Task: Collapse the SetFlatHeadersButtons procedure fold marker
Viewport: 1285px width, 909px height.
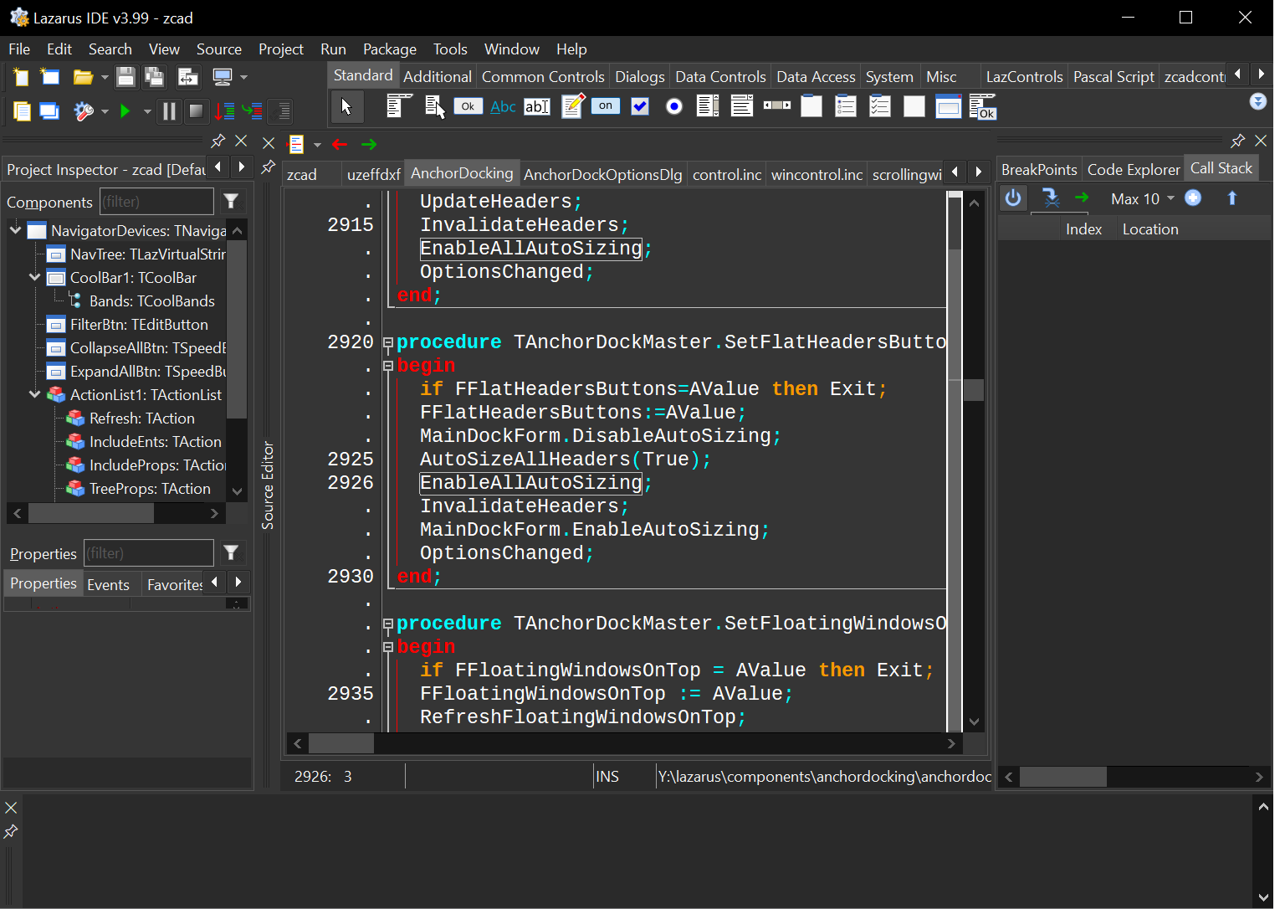Action: coord(388,342)
